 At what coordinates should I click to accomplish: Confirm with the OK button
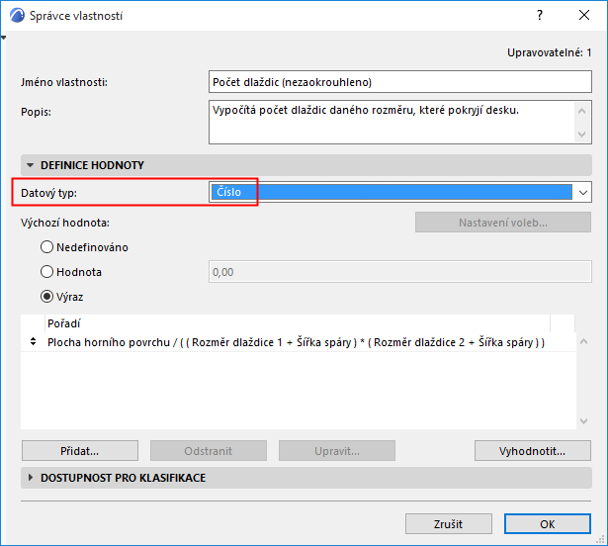548,524
